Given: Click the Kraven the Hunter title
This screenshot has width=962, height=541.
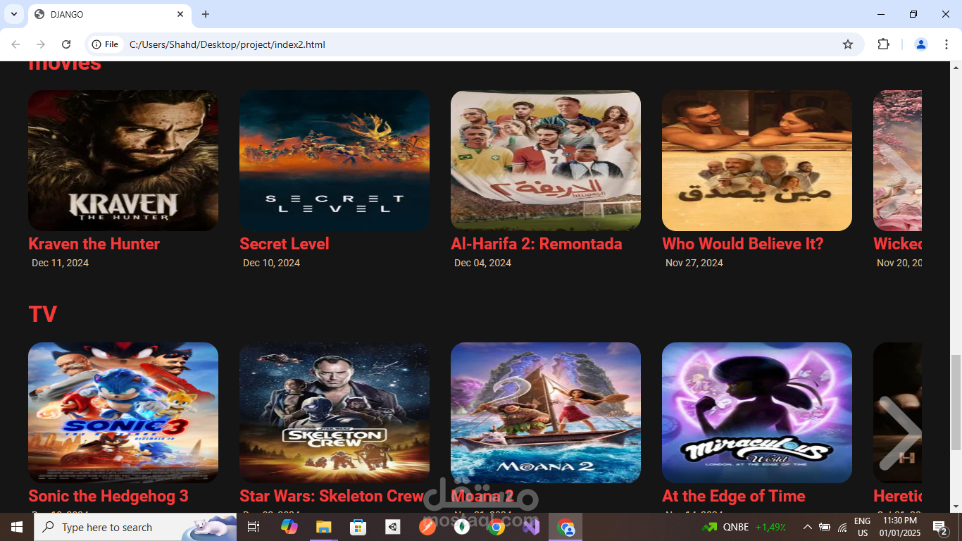Looking at the screenshot, I should (94, 244).
